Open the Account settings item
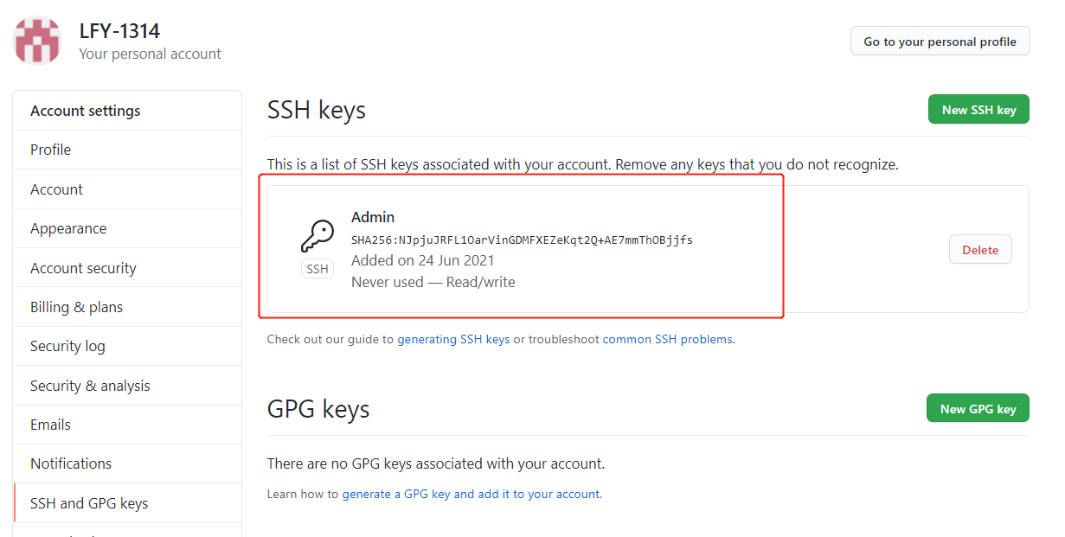The image size is (1065, 537). pyautogui.click(x=57, y=189)
